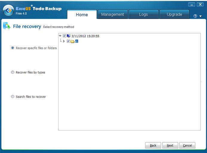Screen dimensions: 207x153
Task: Open the Upgrade tab
Action: [x=174, y=14]
